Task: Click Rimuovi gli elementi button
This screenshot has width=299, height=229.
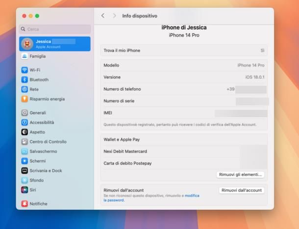Action: click(x=240, y=175)
